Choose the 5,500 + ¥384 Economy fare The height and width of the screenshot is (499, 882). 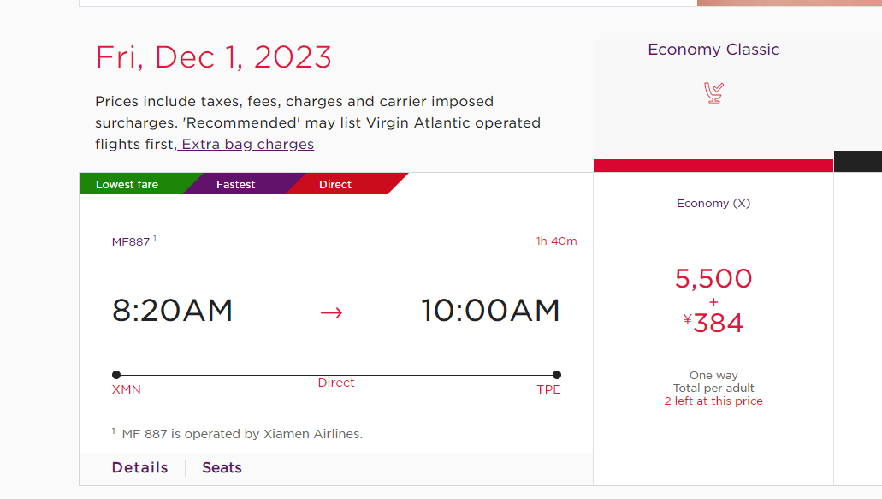pyautogui.click(x=713, y=301)
